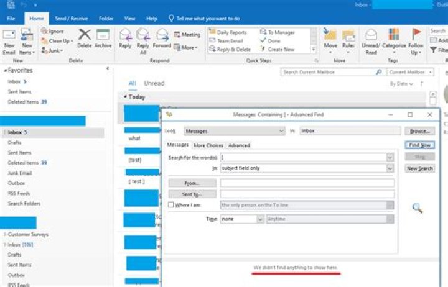This screenshot has height=287, width=448.
Task: Archive the selected message
Action: (x=103, y=39)
